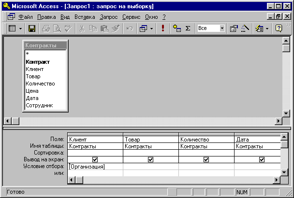Click the Поле cell containing Клиент
This screenshot has height=198, width=294.
point(95,140)
